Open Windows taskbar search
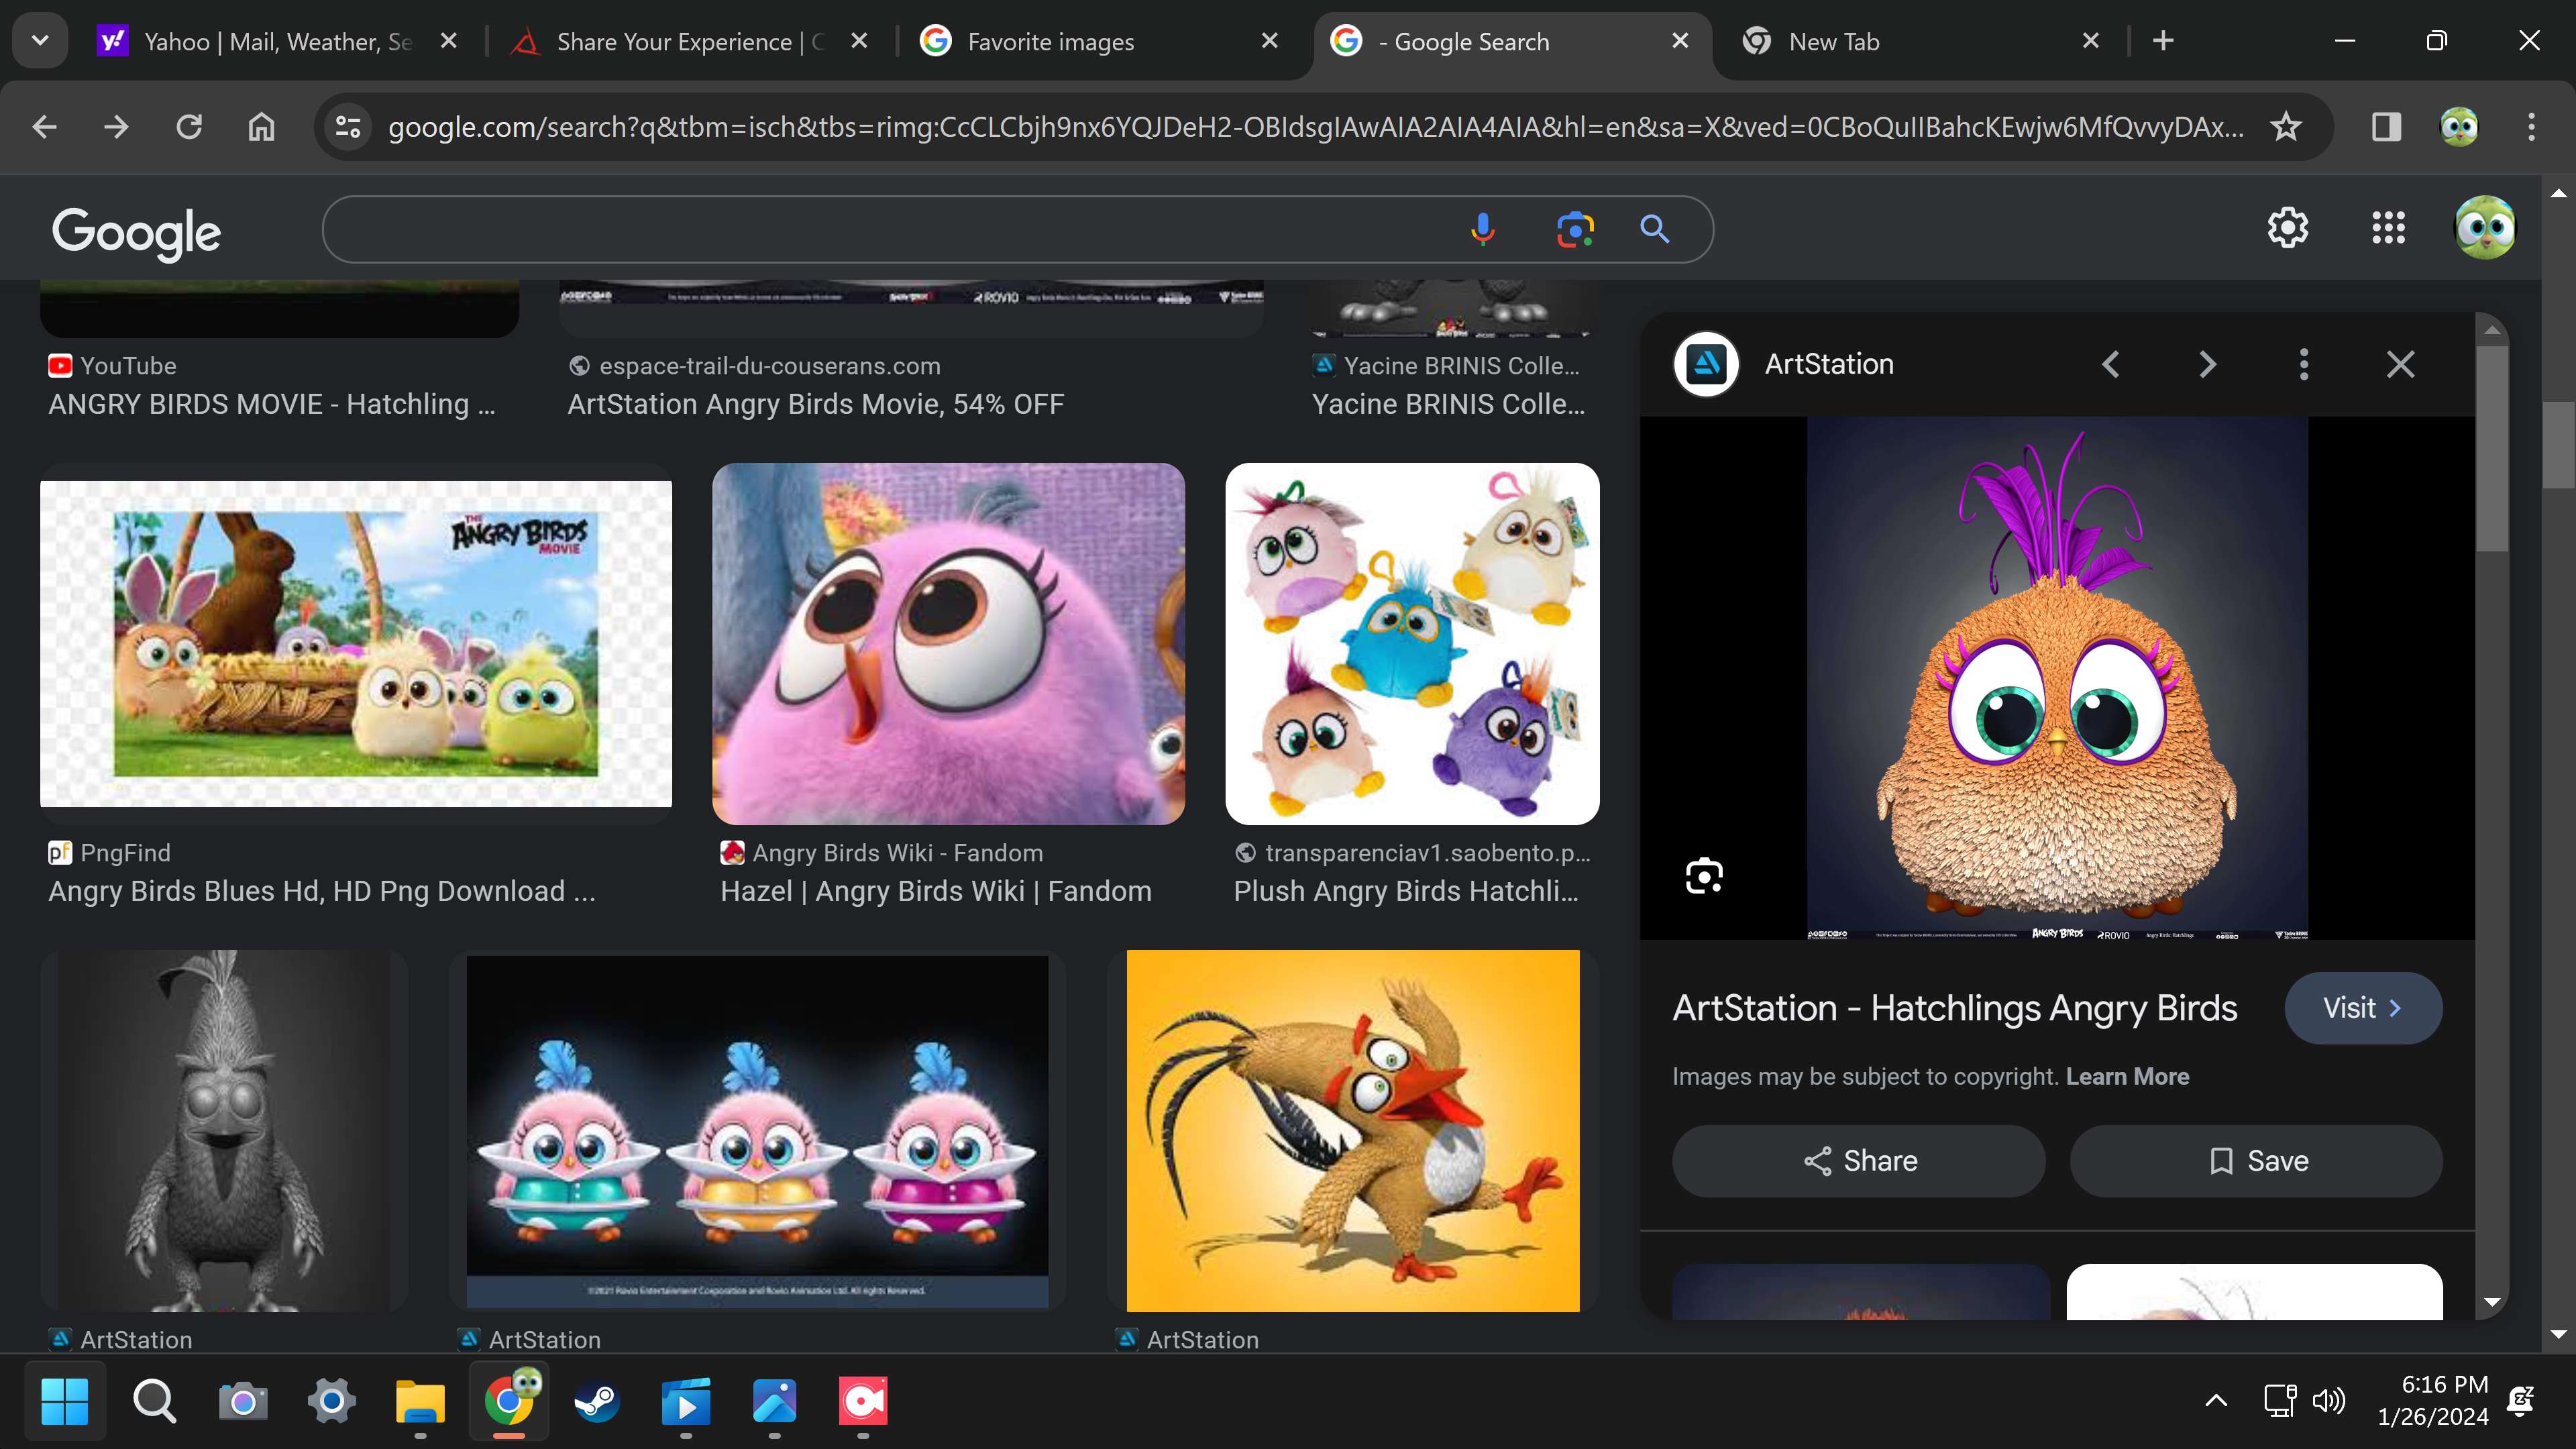2576x1449 pixels. (154, 1401)
